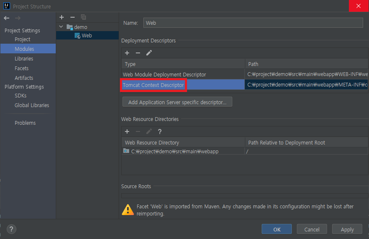The image size is (369, 239).
Task: Add a new module with plus icon
Action: (62, 17)
